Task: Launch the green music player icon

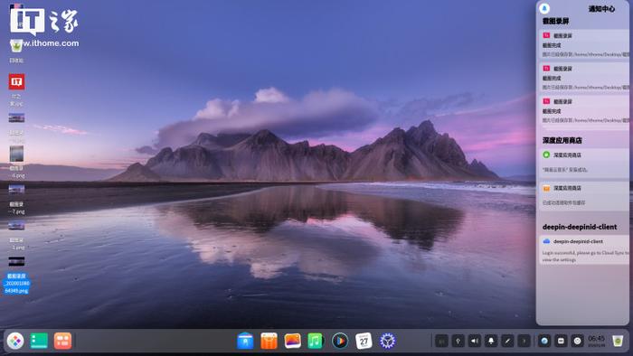Action: tap(316, 341)
